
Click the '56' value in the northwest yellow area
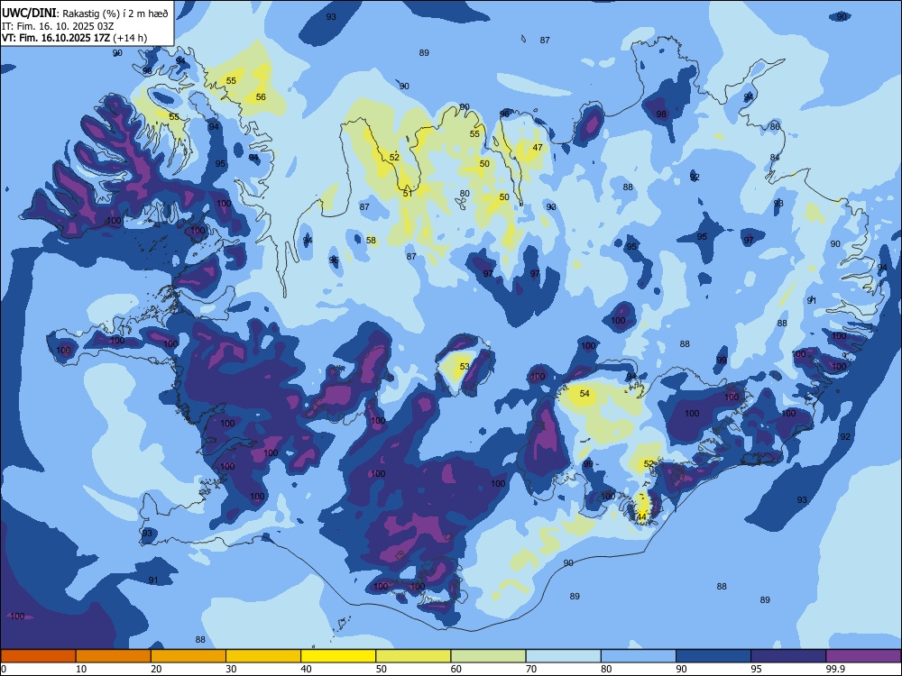(261, 96)
